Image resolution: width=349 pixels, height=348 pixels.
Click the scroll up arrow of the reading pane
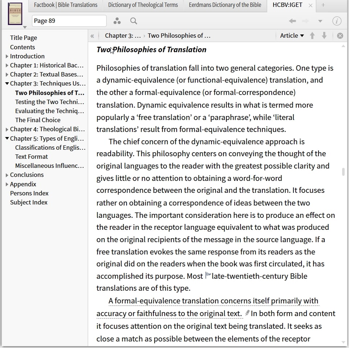pos(343,46)
